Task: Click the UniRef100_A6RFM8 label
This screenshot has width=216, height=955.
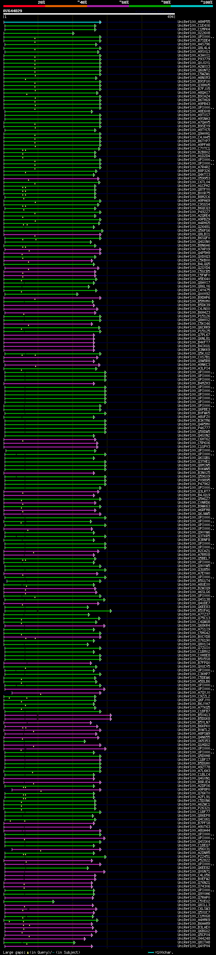Action: [x=194, y=510]
